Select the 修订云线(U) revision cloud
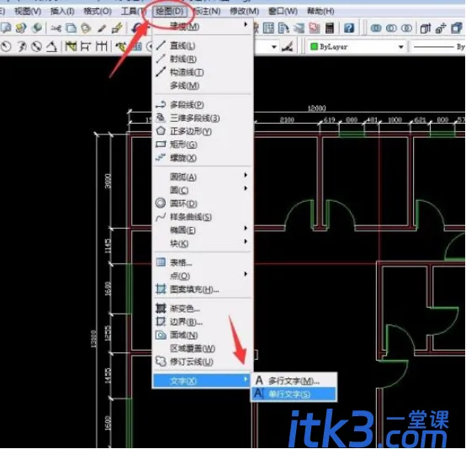The image size is (466, 449). 202,362
